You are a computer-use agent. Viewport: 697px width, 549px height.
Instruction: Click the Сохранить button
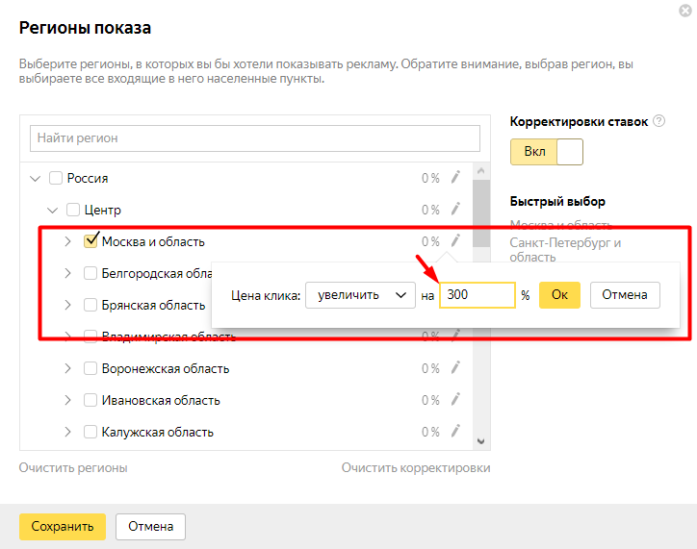coord(62,526)
